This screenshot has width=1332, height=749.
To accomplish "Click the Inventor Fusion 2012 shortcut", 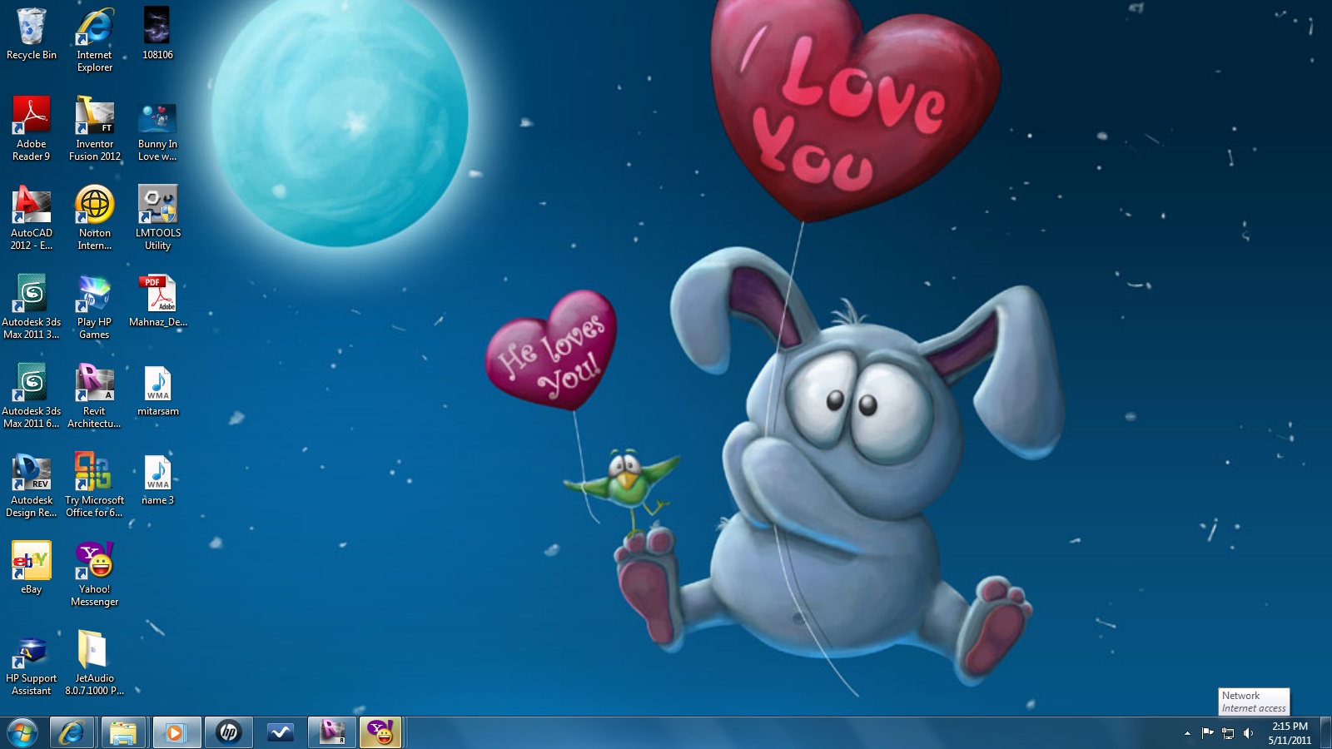I will click(95, 117).
